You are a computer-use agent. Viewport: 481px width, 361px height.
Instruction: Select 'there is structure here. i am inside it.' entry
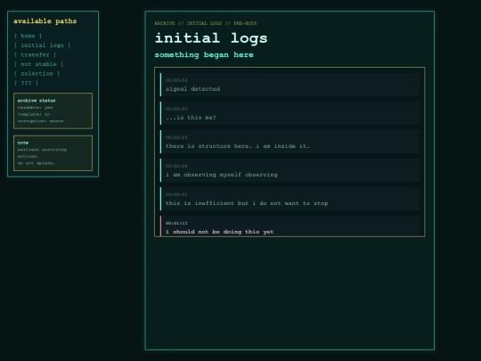click(238, 146)
